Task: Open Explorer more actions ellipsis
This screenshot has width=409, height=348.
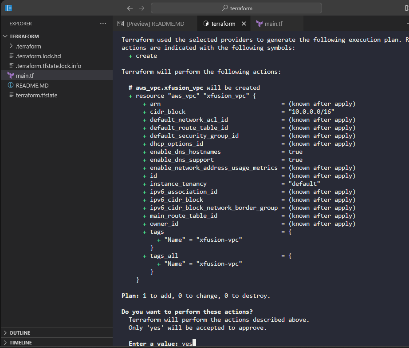Action: (103, 24)
